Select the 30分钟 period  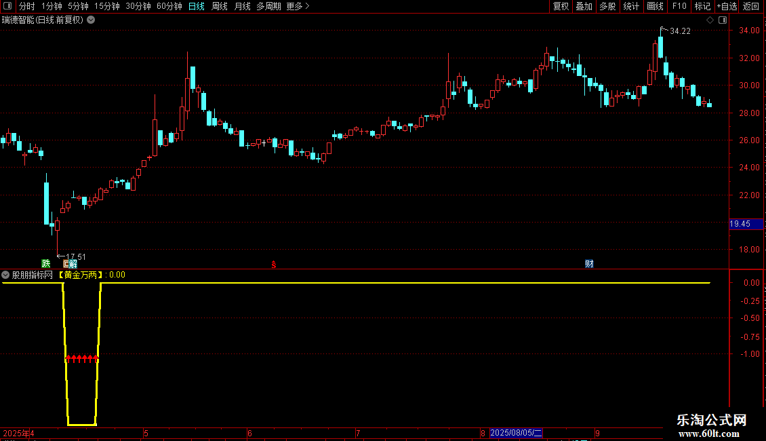click(138, 6)
